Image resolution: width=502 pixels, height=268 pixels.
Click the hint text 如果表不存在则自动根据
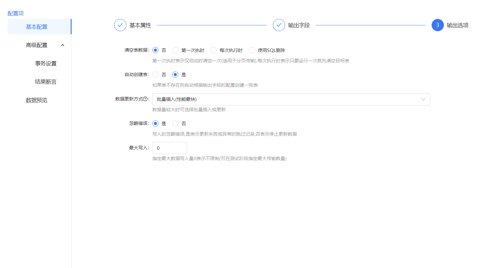coord(205,85)
